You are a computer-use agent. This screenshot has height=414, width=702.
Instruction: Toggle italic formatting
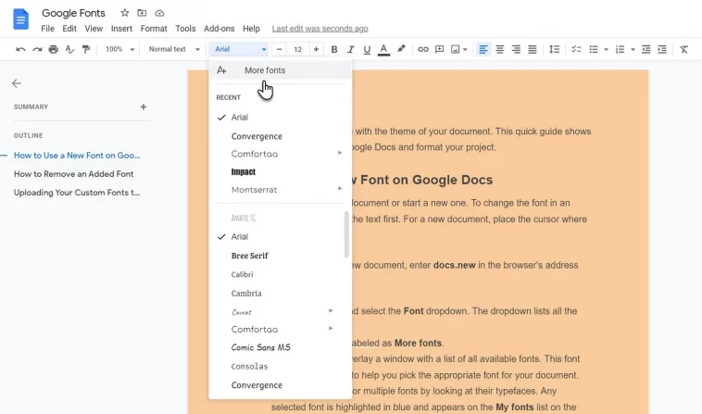pos(351,49)
